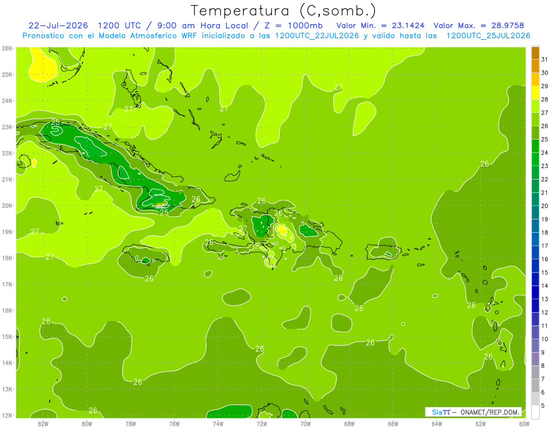Click the latitude label 25N
Screen dimensions: 557x430
(x=7, y=74)
